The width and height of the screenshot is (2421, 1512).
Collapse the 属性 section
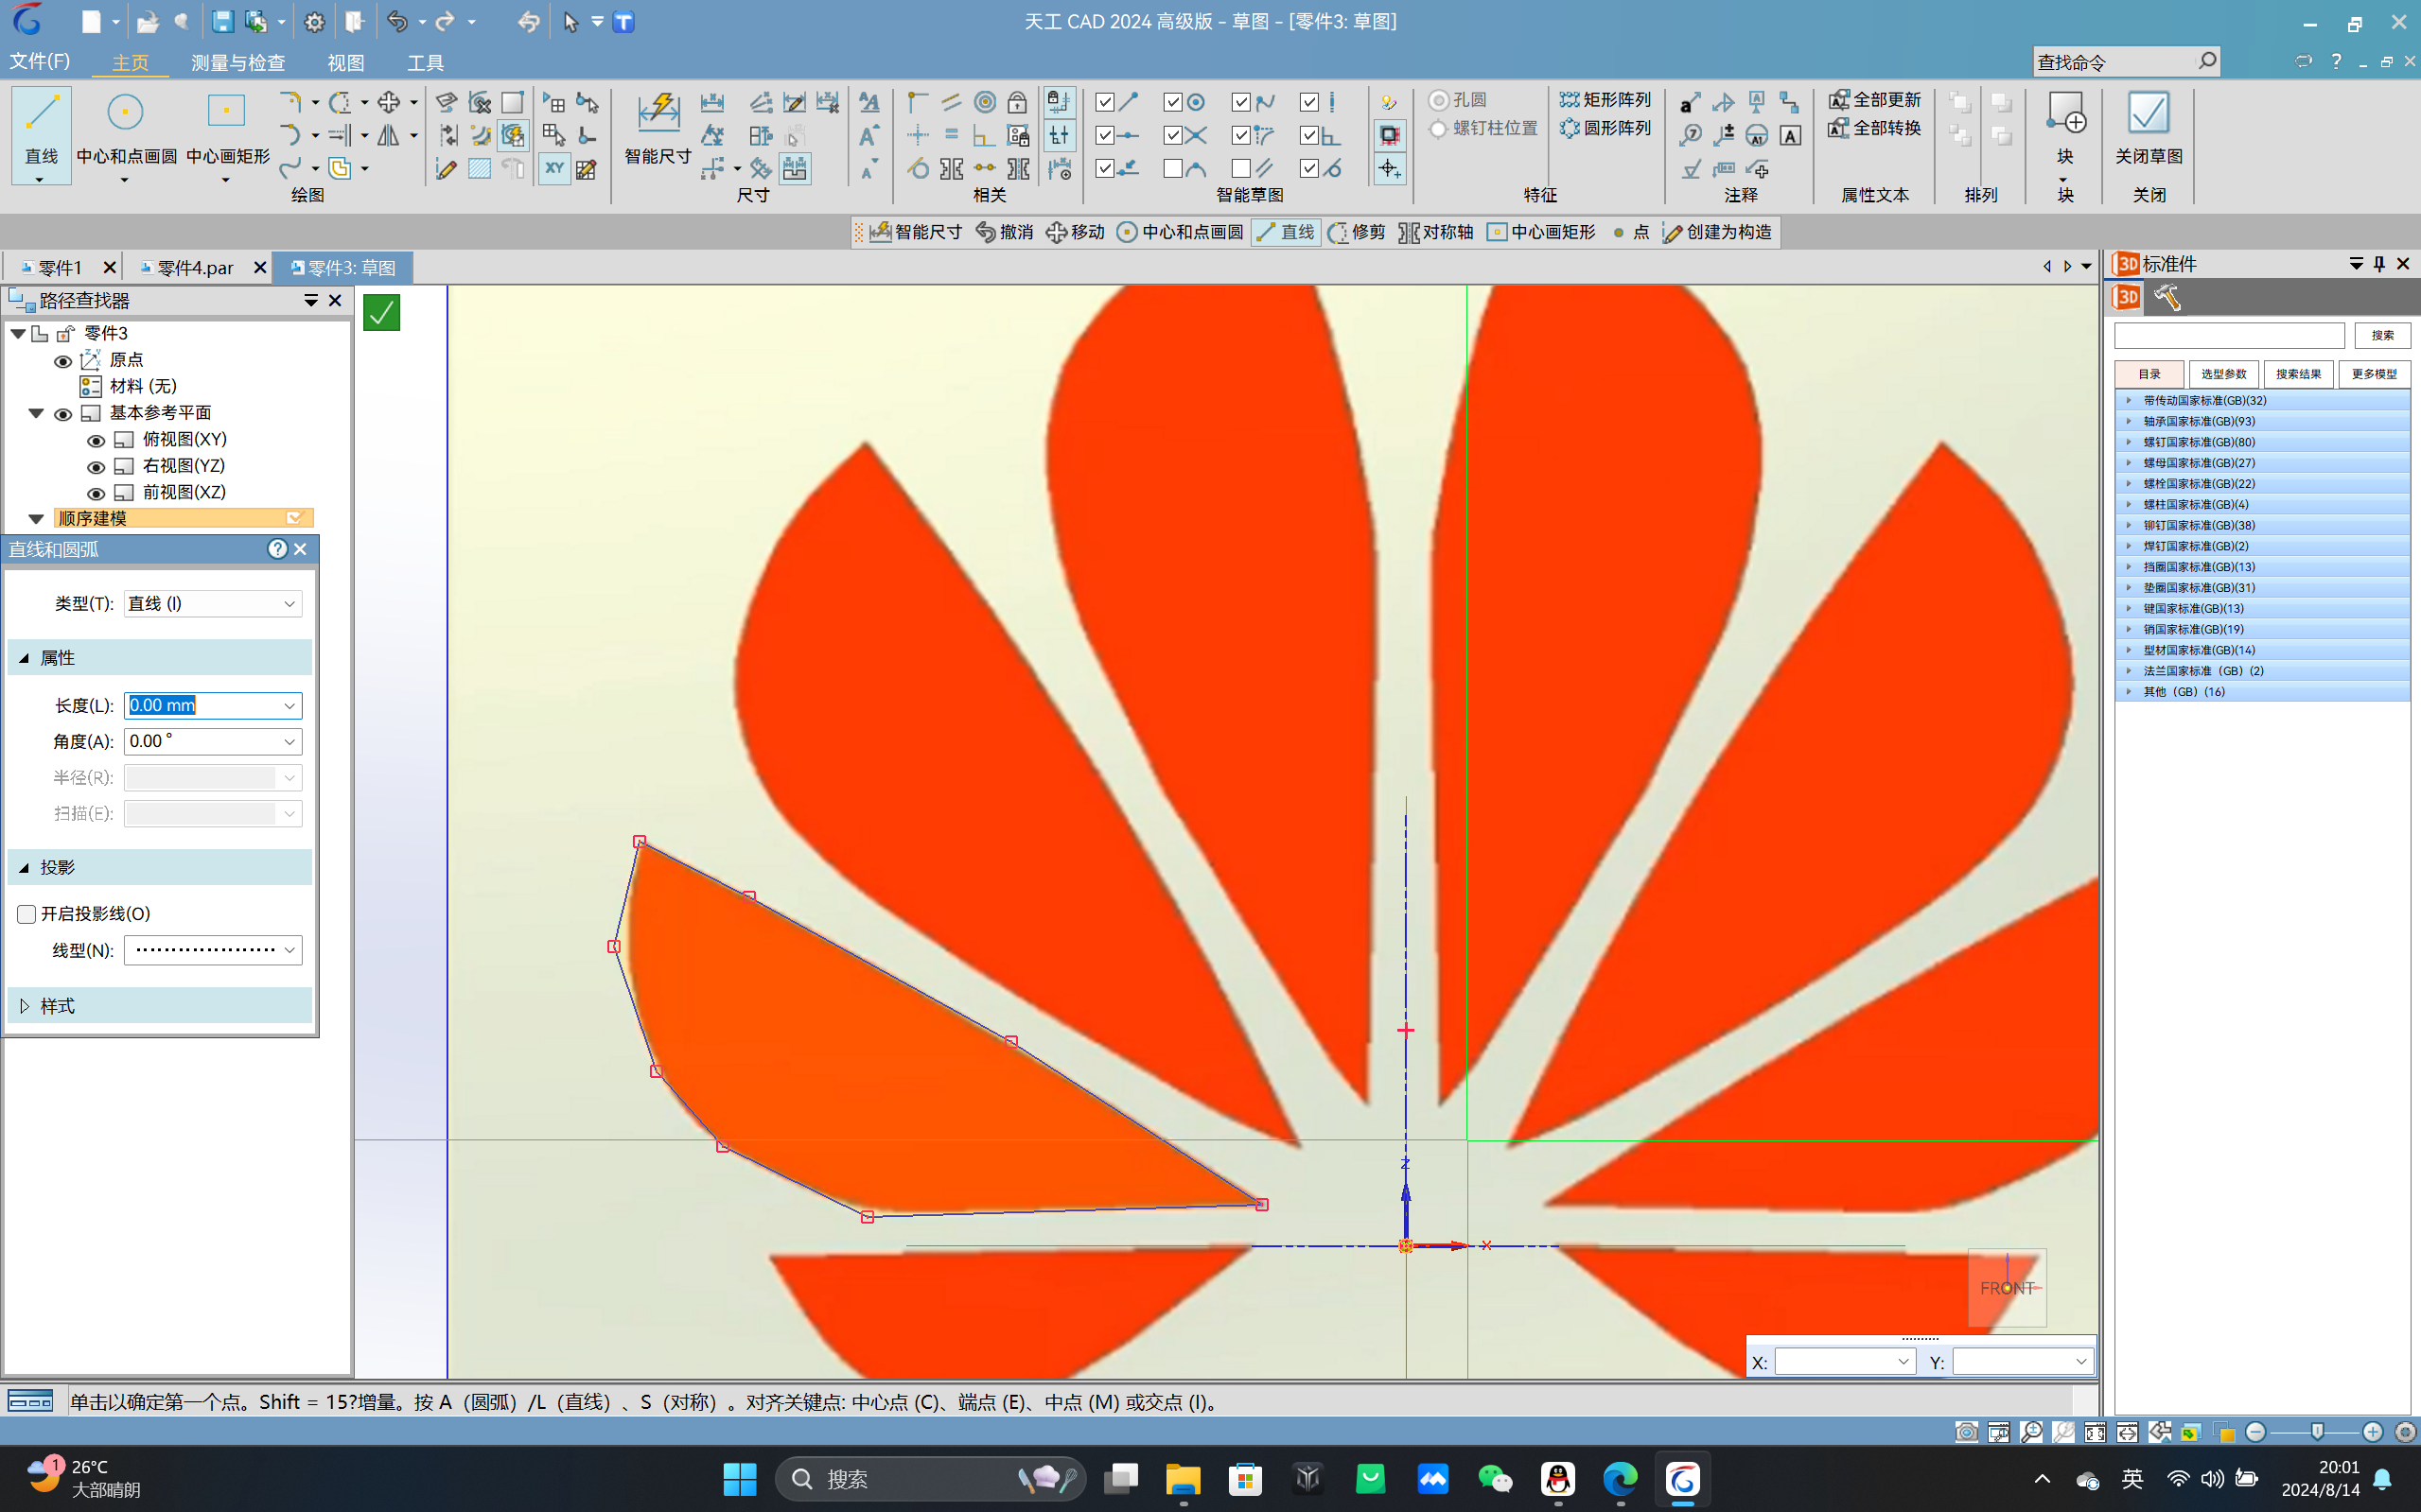(24, 658)
